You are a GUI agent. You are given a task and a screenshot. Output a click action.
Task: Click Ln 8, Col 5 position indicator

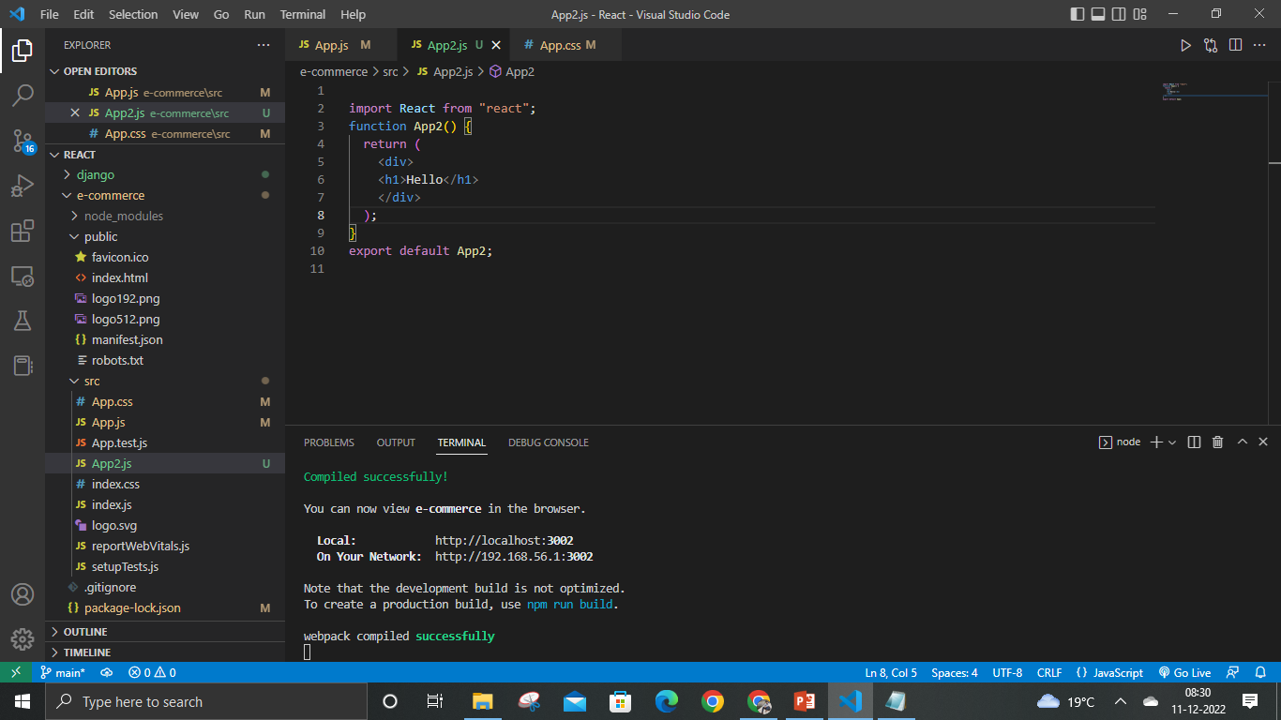pyautogui.click(x=891, y=672)
